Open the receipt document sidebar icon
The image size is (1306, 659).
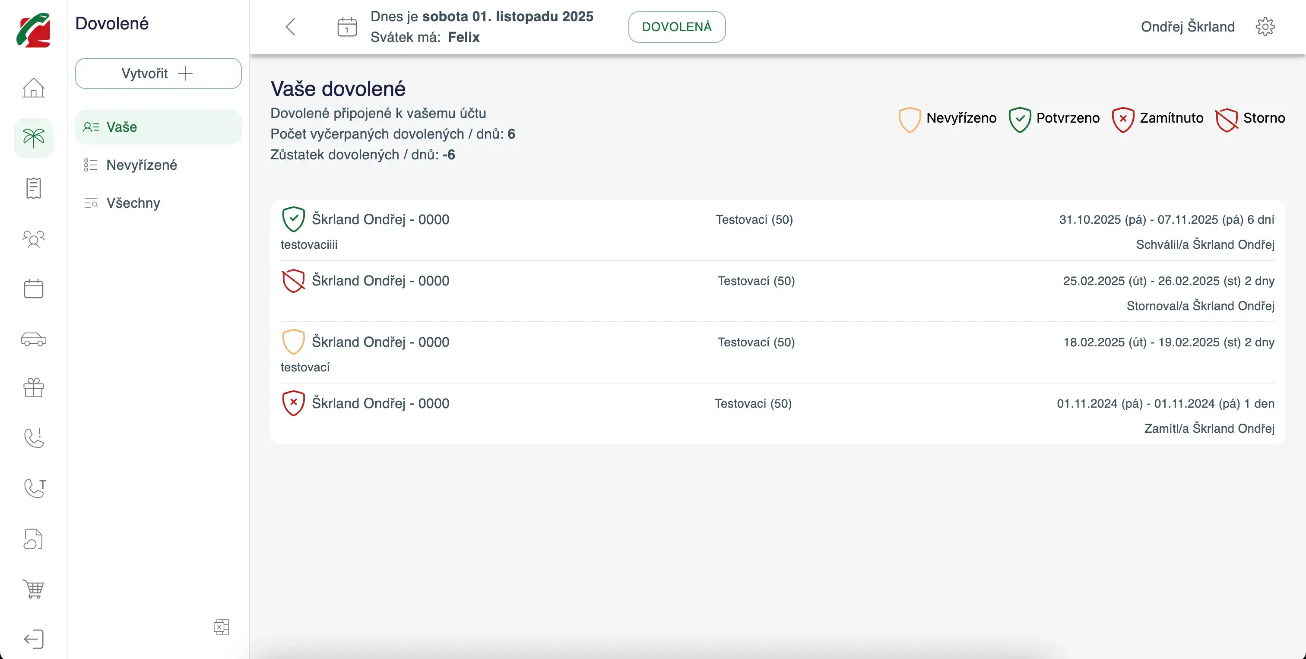click(x=33, y=188)
